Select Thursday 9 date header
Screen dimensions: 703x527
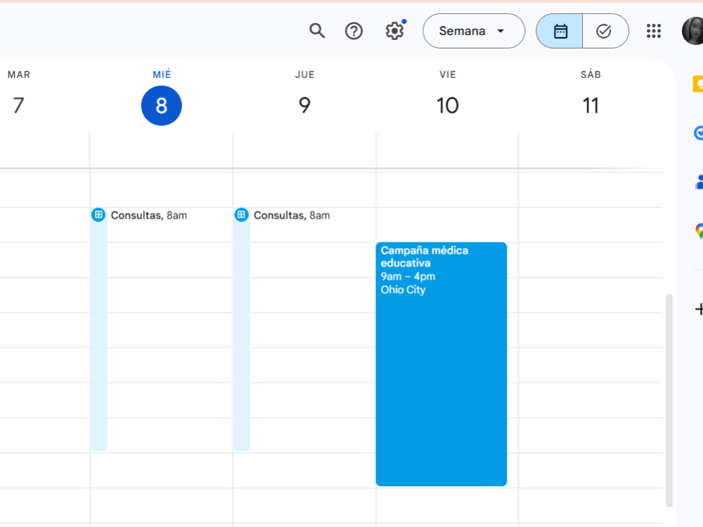[x=304, y=106]
